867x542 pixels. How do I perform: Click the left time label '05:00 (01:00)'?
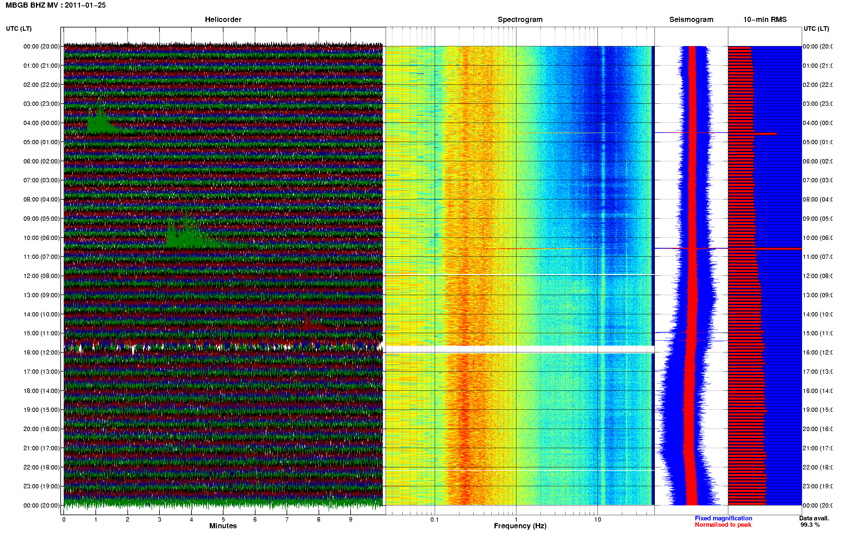tap(41, 142)
